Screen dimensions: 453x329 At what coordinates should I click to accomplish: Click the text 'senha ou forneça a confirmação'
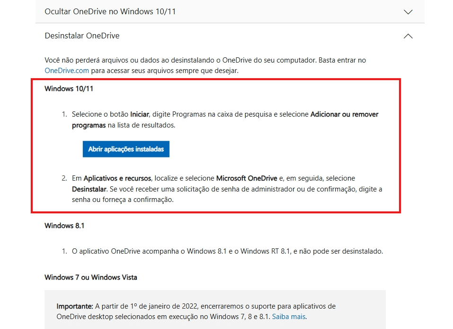(123, 200)
